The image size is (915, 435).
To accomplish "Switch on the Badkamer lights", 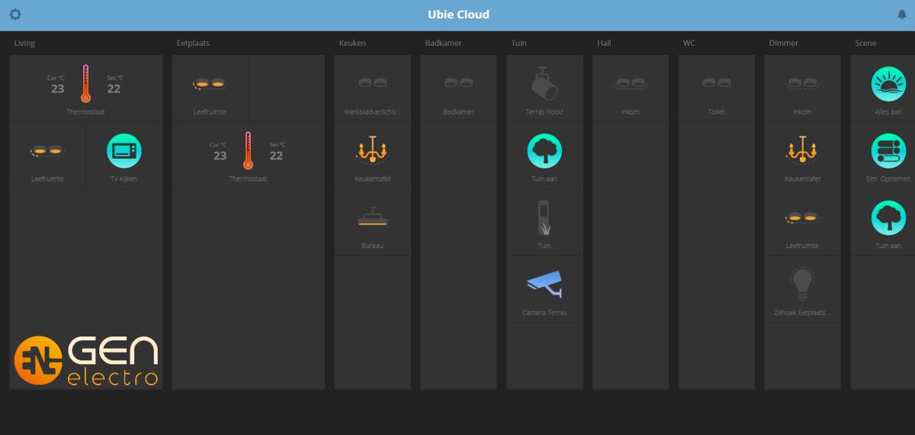I will [x=458, y=89].
